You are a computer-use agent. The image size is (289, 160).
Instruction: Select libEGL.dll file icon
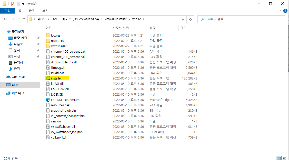[48, 84]
